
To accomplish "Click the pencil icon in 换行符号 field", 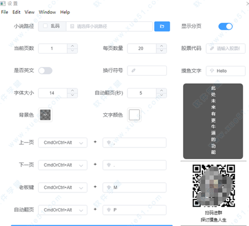I will pyautogui.click(x=133, y=71).
